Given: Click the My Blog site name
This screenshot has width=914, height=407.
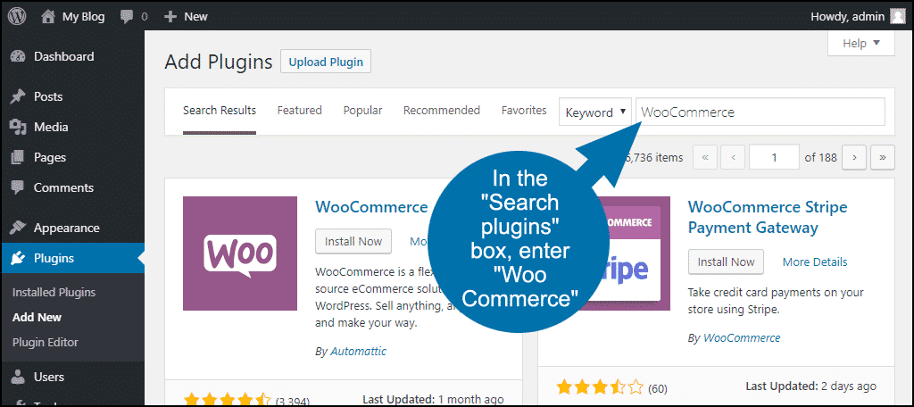Looking at the screenshot, I should [83, 17].
